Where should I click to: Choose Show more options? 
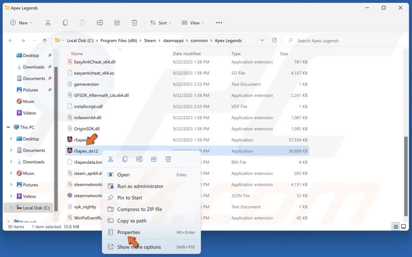point(151,247)
